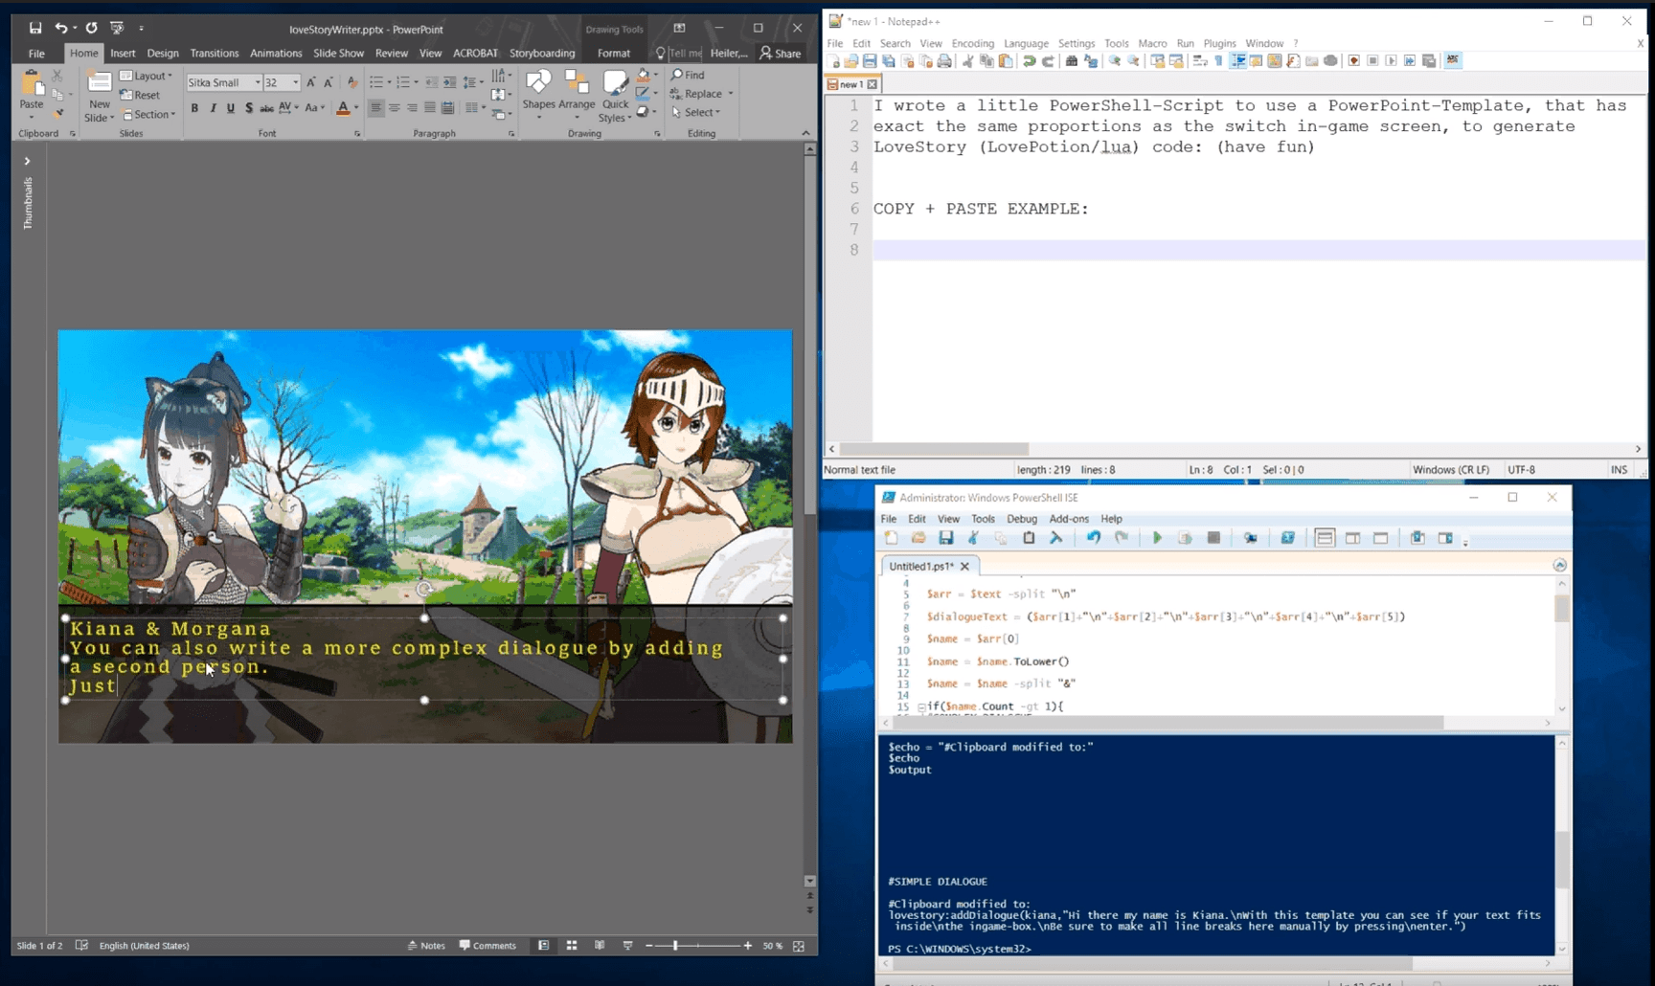
Task: Click the Share button in PowerPoint
Action: pyautogui.click(x=780, y=53)
